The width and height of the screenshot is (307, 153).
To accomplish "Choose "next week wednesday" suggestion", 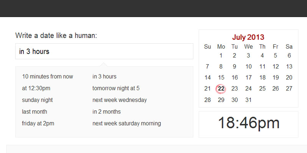I will pos(119,100).
